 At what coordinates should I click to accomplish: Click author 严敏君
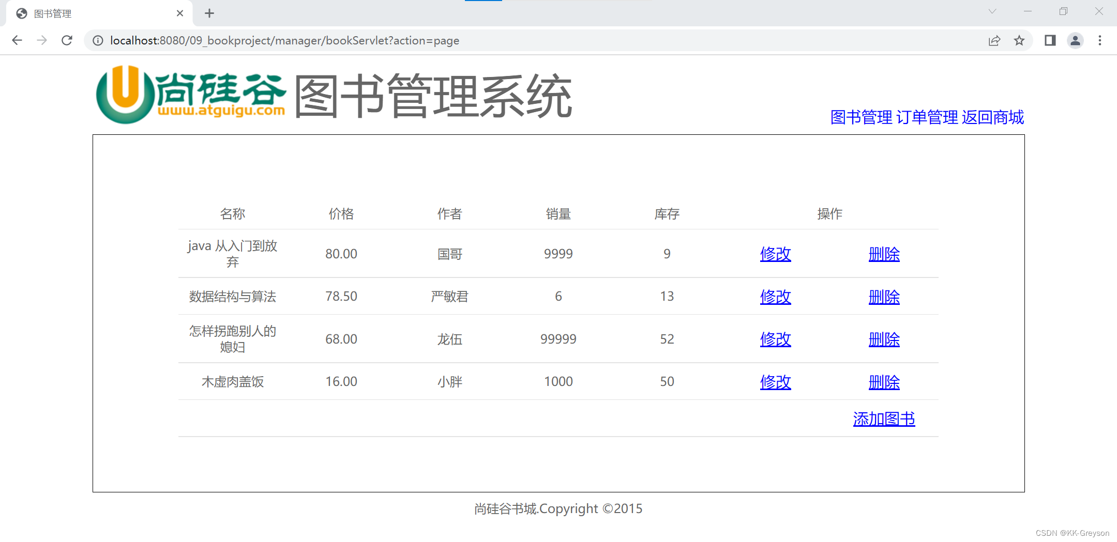(450, 297)
